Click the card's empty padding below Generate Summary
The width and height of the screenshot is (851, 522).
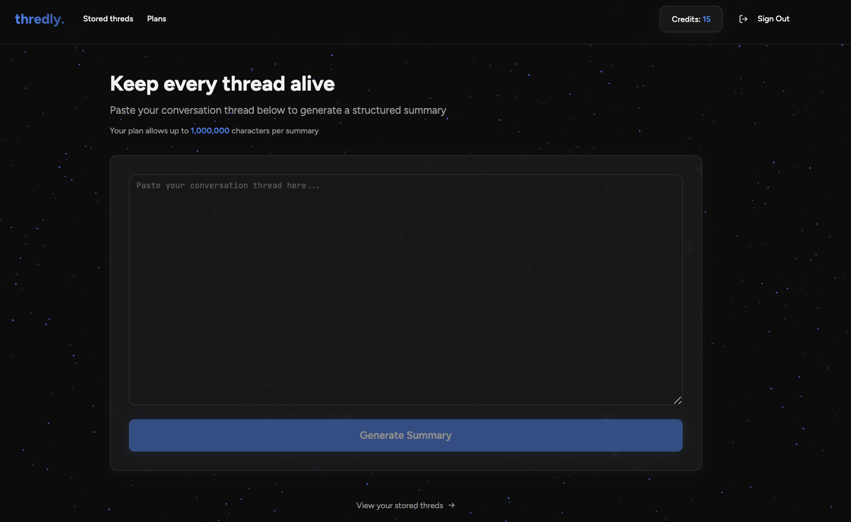pyautogui.click(x=405, y=461)
